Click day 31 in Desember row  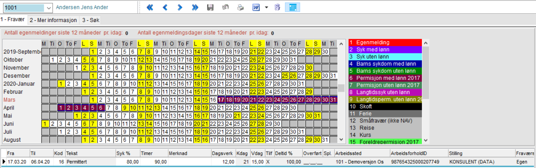click(333, 76)
